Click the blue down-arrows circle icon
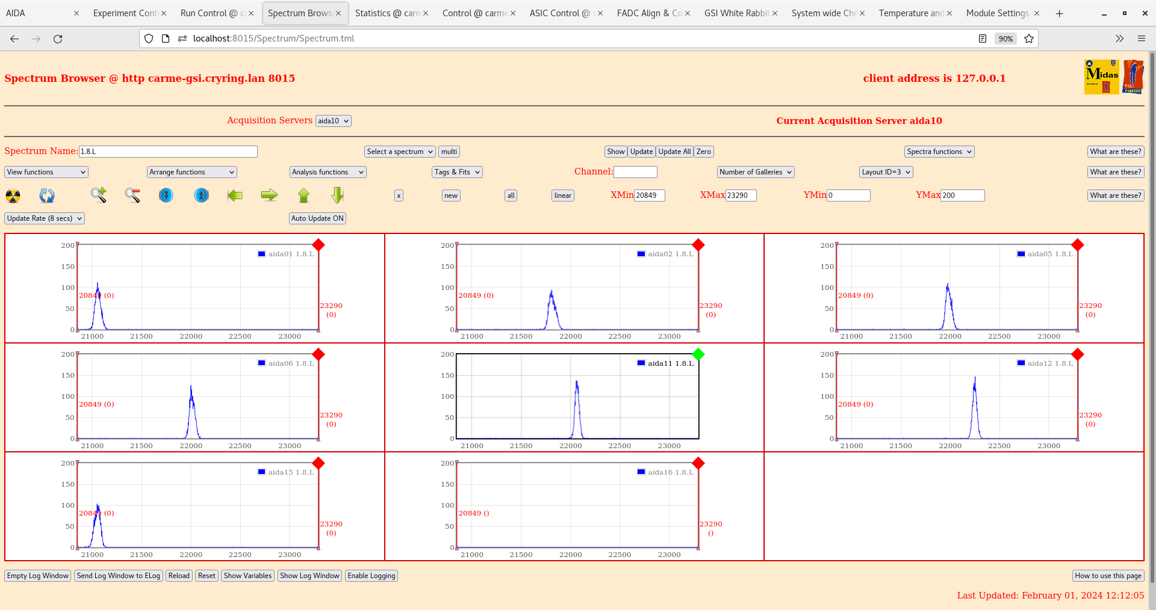The image size is (1156, 610). click(x=166, y=196)
